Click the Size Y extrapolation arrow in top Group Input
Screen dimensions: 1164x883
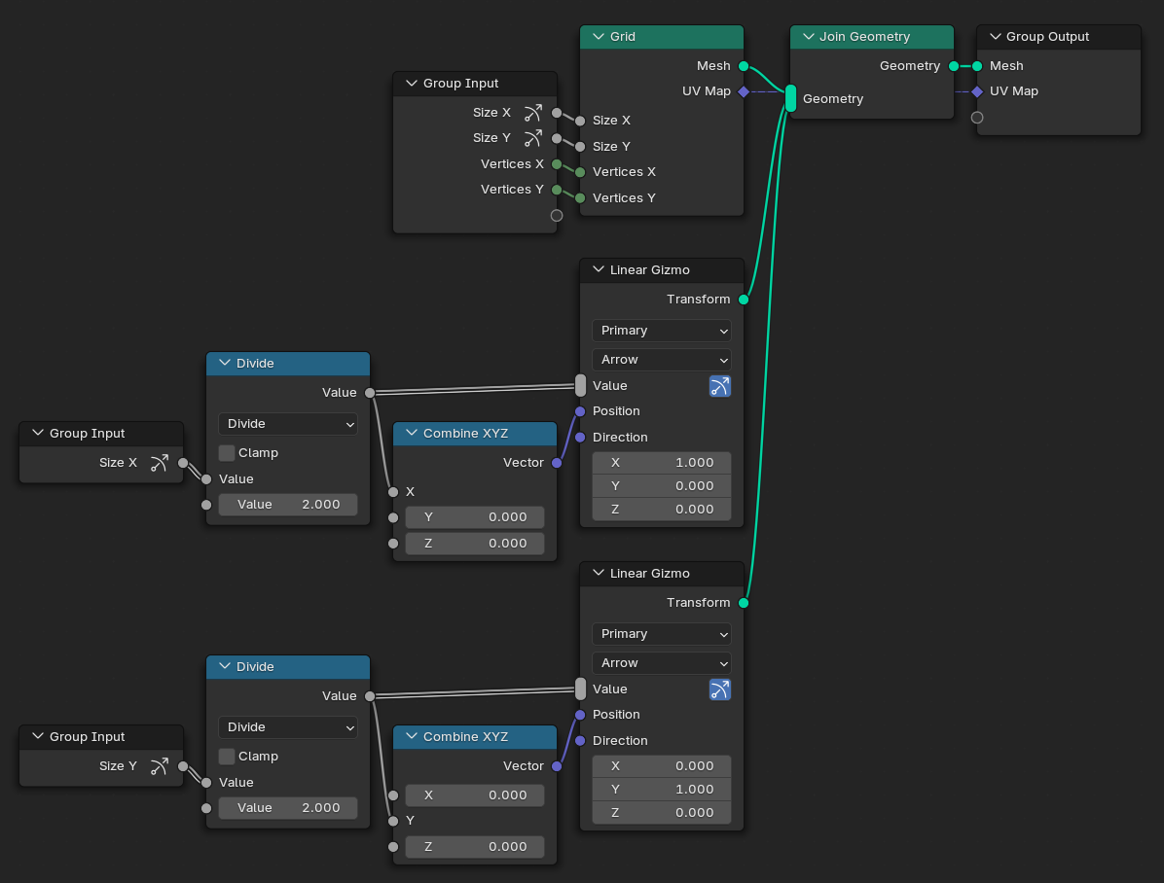coord(531,137)
